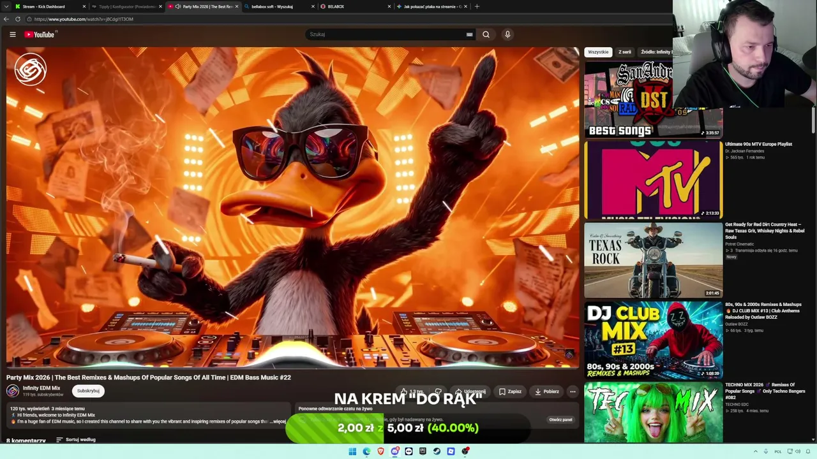Click the Outlaw BOZZ channel name
Image resolution: width=817 pixels, height=459 pixels.
point(737,324)
